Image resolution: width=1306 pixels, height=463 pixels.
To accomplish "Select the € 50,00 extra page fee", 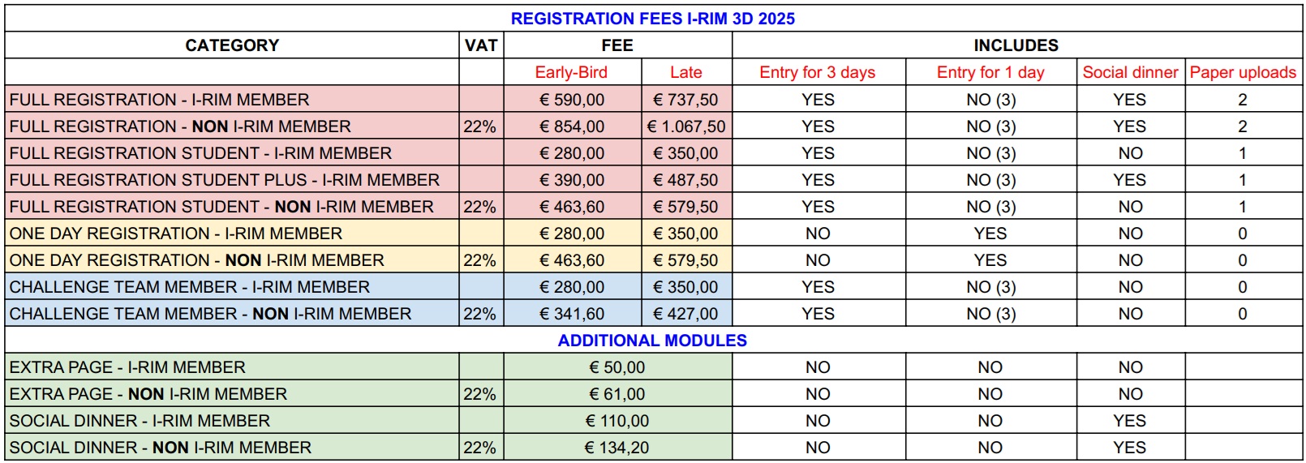I will click(617, 367).
